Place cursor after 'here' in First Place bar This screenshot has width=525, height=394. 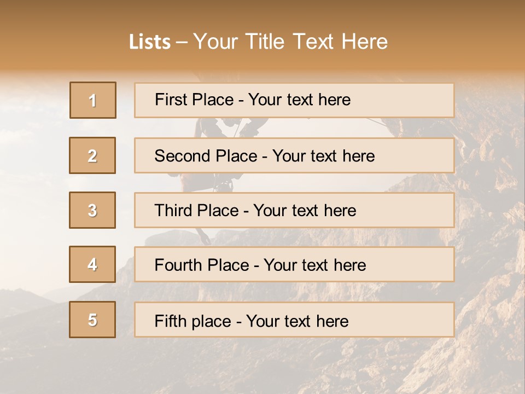click(x=352, y=100)
